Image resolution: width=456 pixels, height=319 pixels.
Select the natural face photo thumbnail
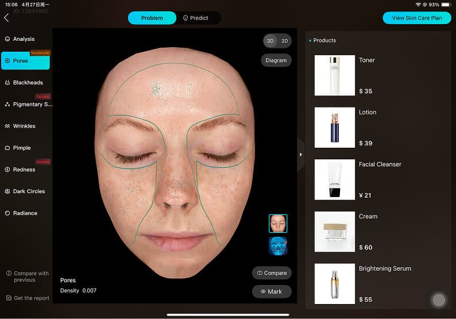coord(278,224)
